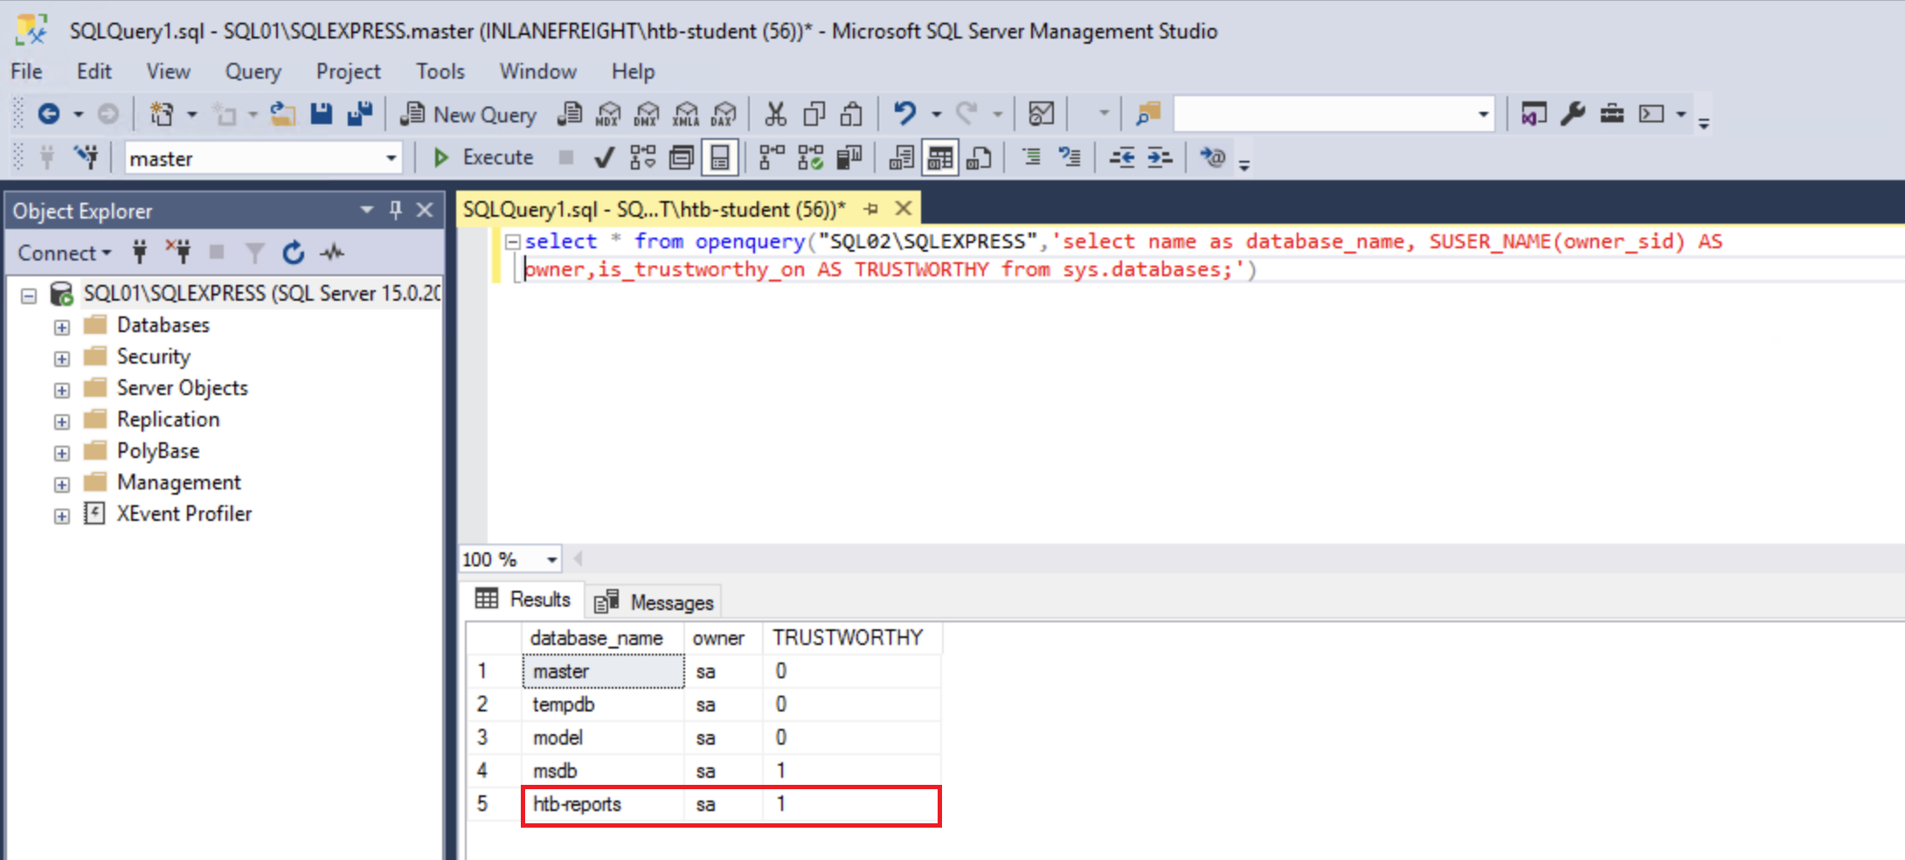The image size is (1905, 860).
Task: Click the MDX query icon
Action: (608, 114)
